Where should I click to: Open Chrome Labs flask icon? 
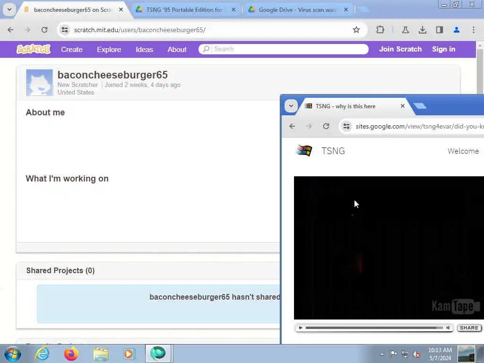[405, 30]
